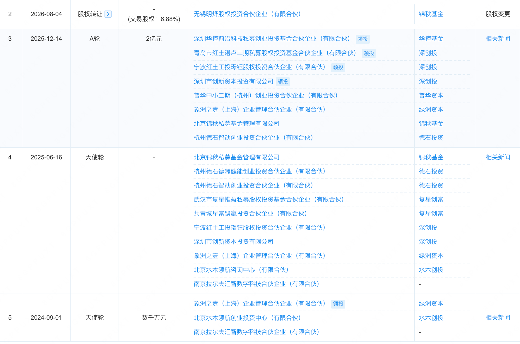Open 深圳市创新资本投资有限公司 in 2025-06-16 round
Viewport: 520px width, 344px height.
pyautogui.click(x=234, y=242)
